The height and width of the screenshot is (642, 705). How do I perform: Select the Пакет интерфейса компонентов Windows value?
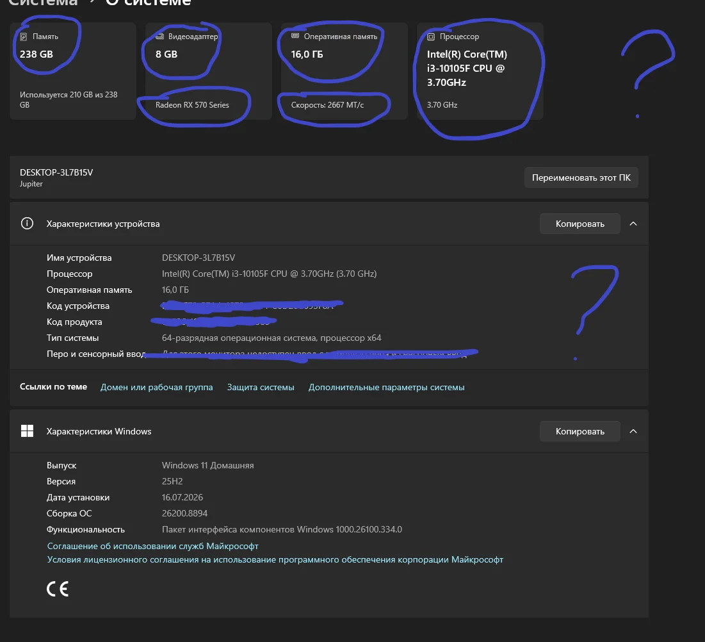[x=282, y=529]
